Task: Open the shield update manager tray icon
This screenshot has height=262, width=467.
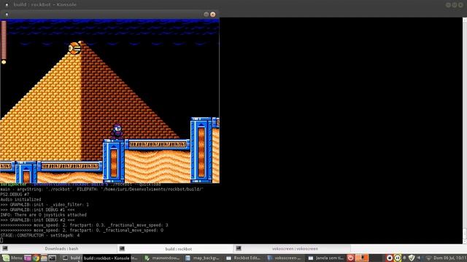Action: coord(412,258)
